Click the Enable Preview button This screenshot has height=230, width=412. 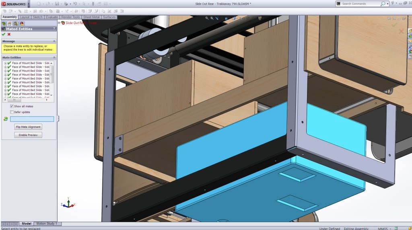28,135
